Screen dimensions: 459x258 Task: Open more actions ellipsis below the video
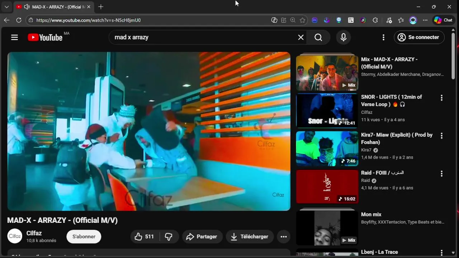click(284, 236)
